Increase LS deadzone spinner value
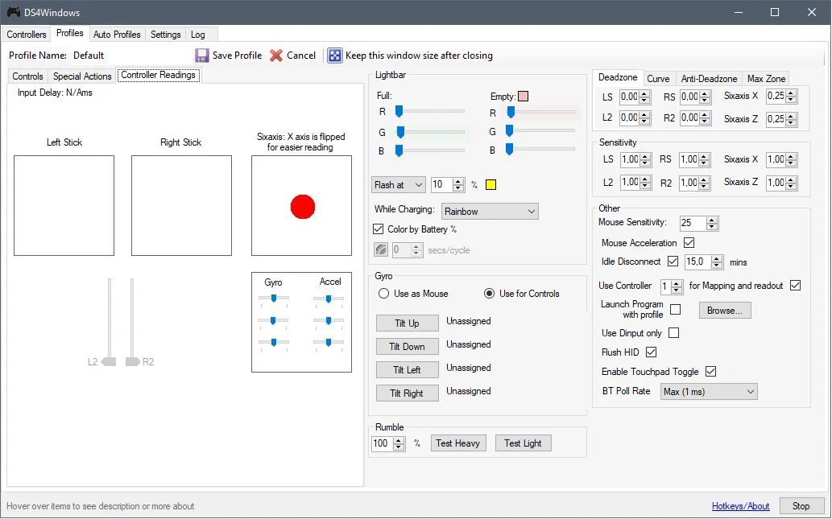The image size is (832, 519). (644, 94)
